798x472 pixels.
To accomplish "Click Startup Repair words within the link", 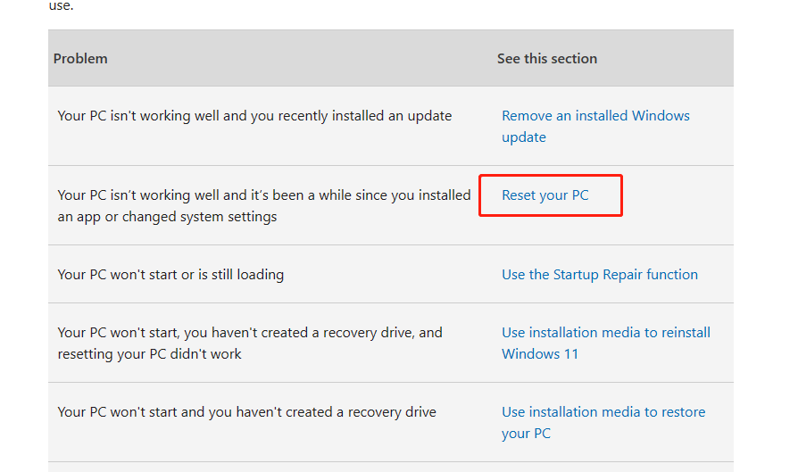I will pyautogui.click(x=597, y=275).
